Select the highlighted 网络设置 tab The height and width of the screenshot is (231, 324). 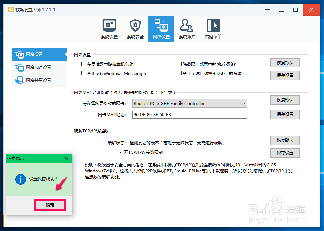click(x=161, y=28)
